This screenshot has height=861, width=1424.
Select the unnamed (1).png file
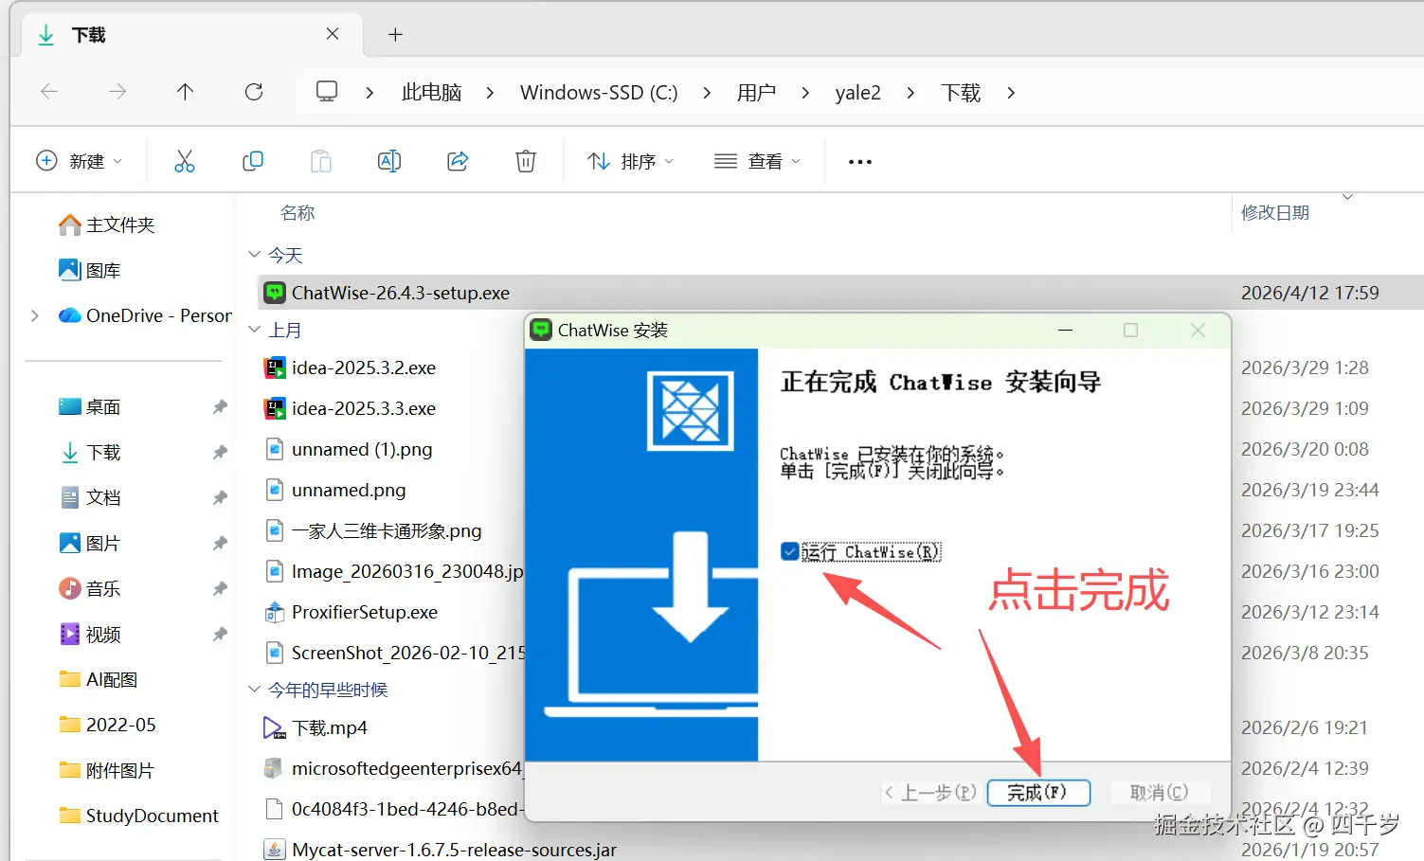362,449
